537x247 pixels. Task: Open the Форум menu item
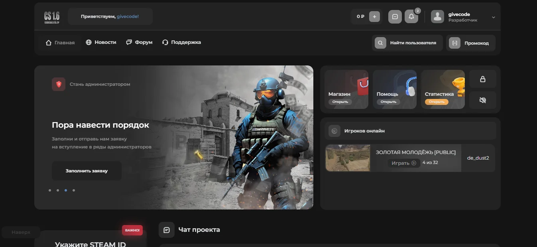pos(139,42)
